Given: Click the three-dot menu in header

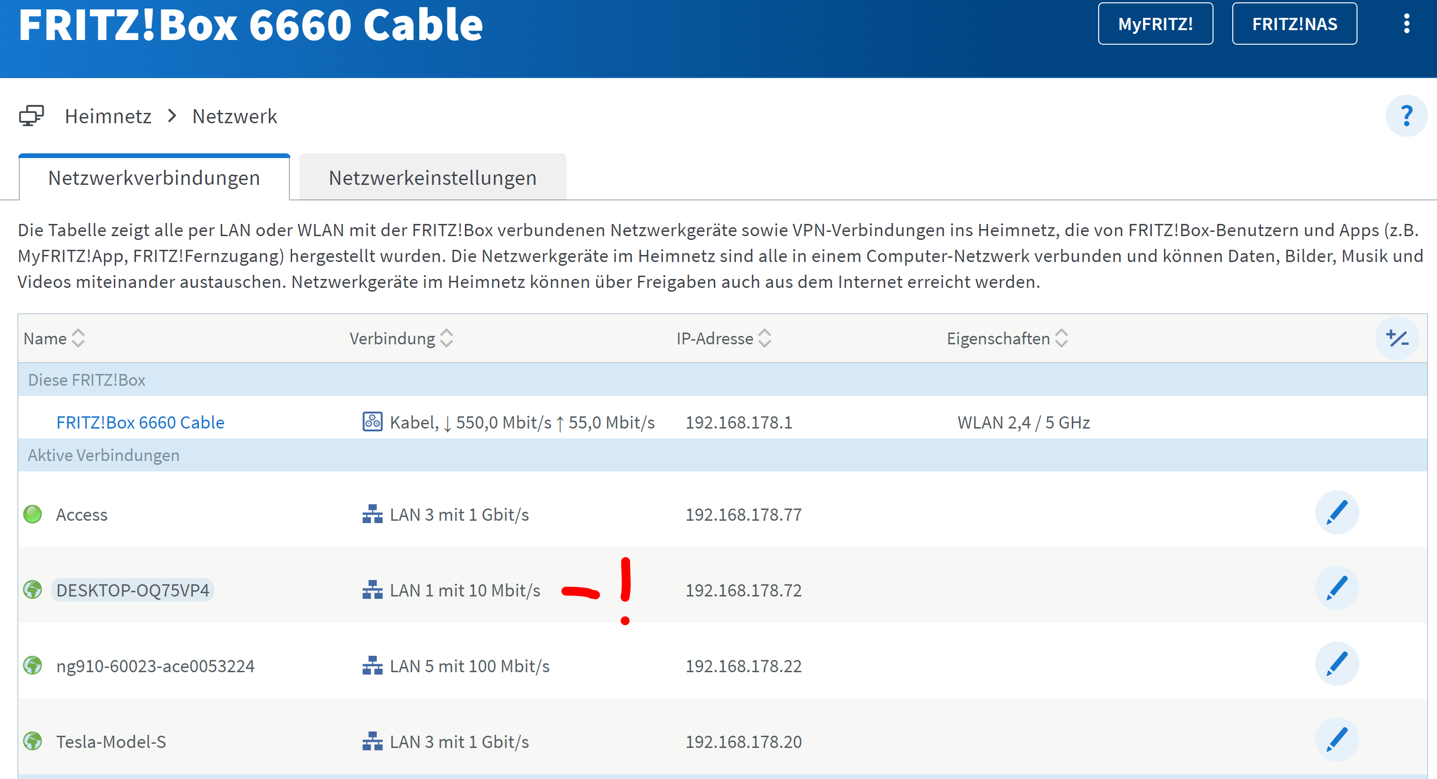Looking at the screenshot, I should coord(1406,24).
